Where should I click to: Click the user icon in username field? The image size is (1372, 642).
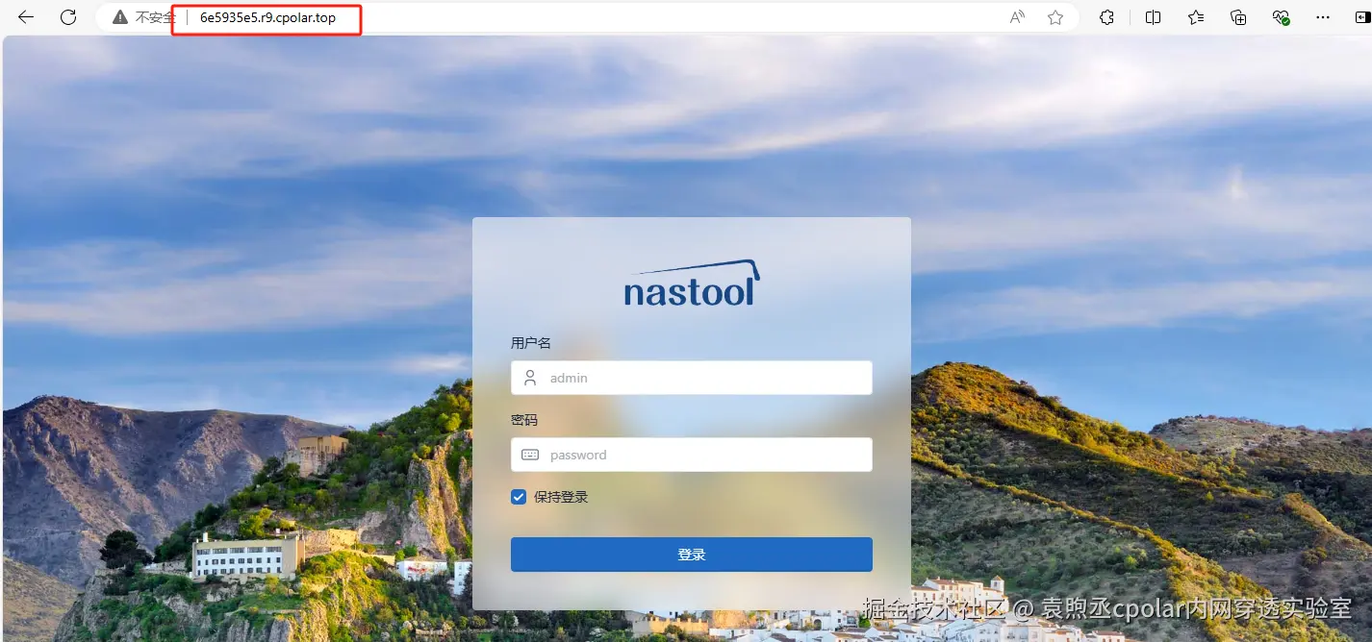coord(530,378)
